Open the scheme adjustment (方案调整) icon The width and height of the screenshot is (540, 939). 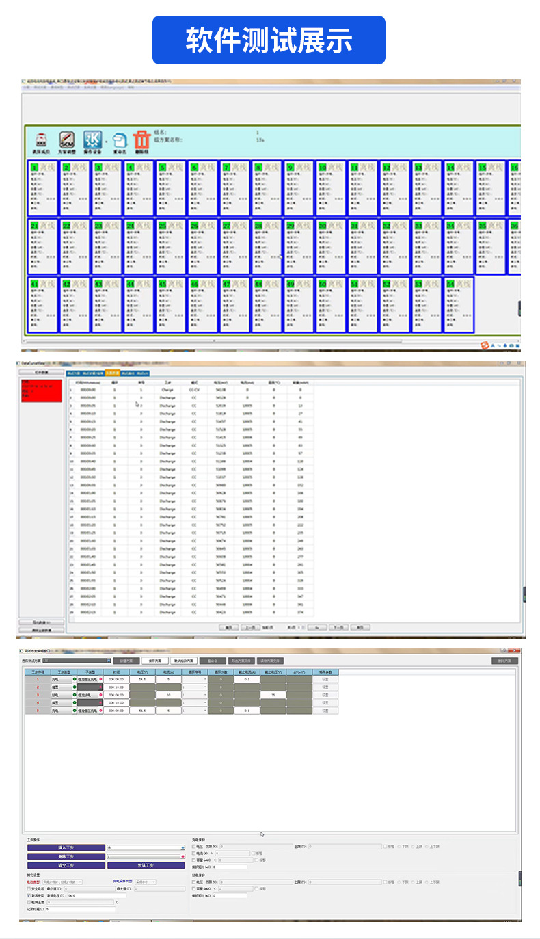(x=66, y=141)
